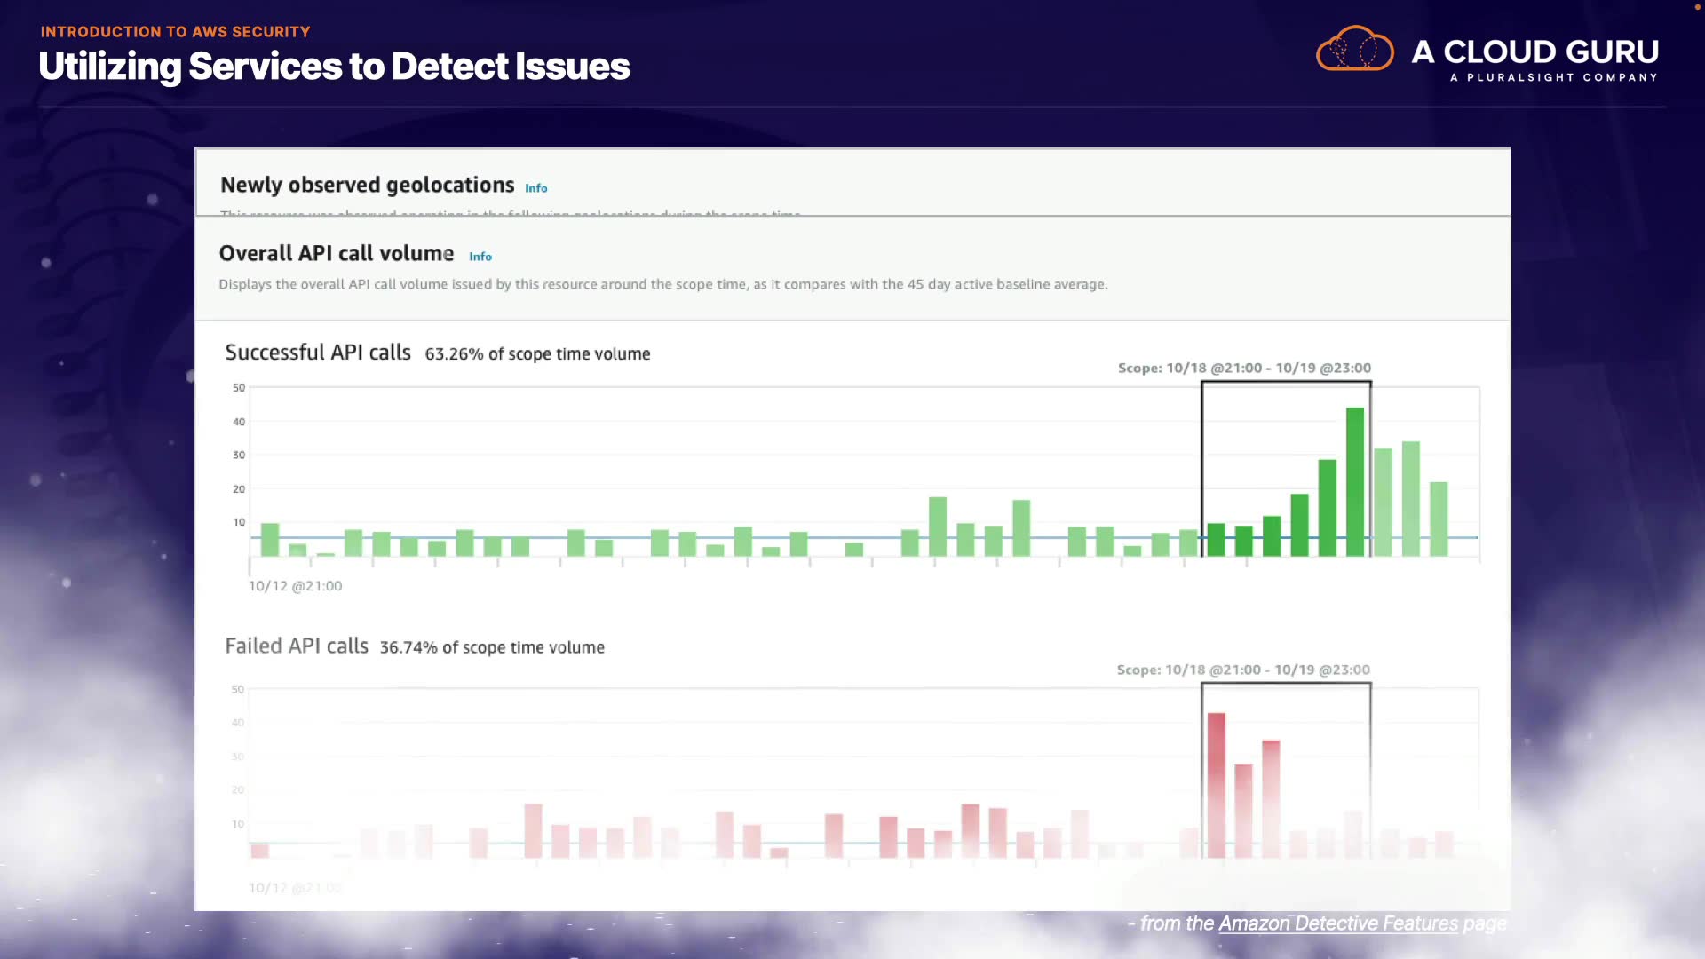Open Info link beside Newly observed geolocations
The width and height of the screenshot is (1705, 959).
pos(535,188)
